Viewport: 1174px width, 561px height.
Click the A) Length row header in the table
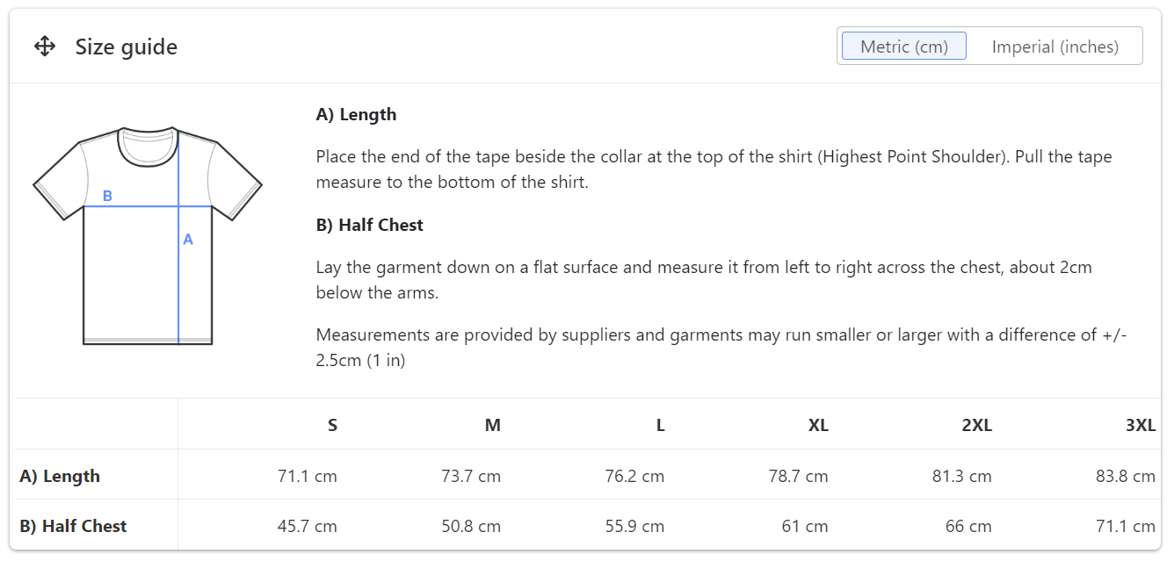point(60,476)
